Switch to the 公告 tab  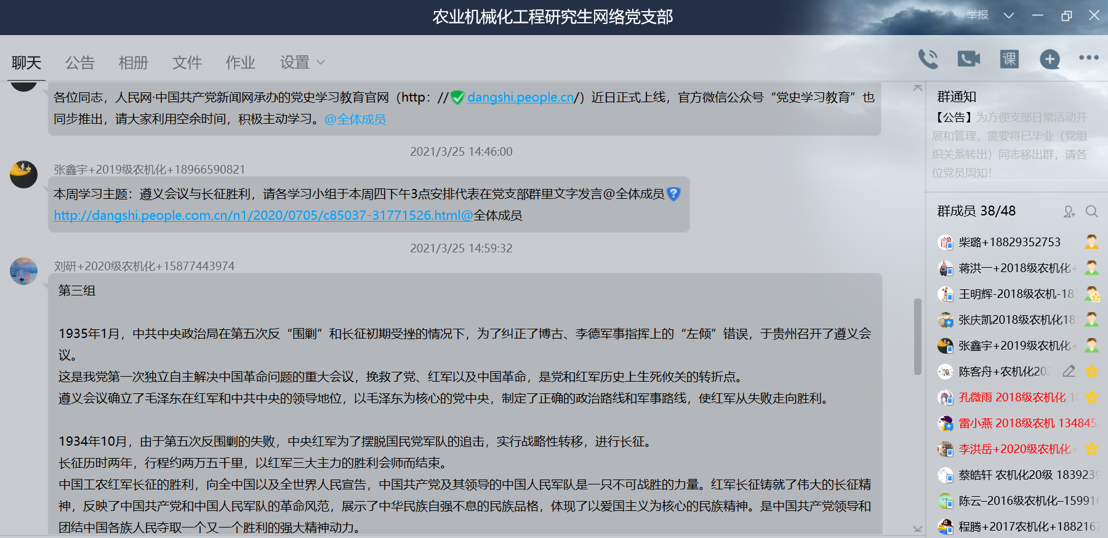pos(80,63)
